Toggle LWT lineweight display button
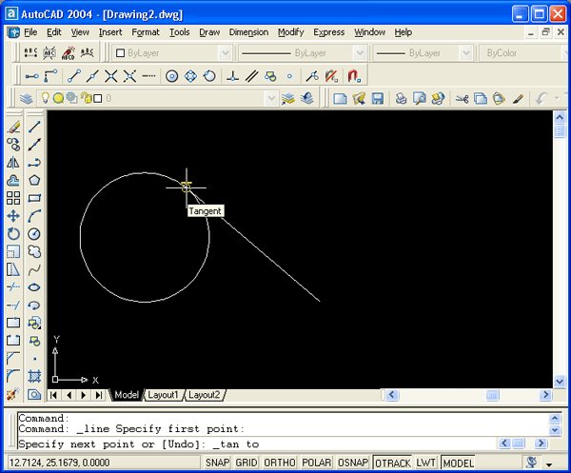The height and width of the screenshot is (473, 571). point(425,463)
